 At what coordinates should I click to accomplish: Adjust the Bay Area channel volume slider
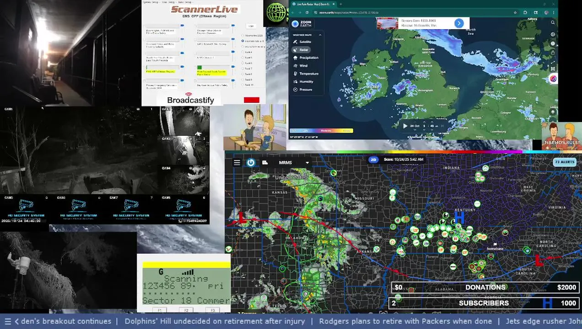pos(233,80)
